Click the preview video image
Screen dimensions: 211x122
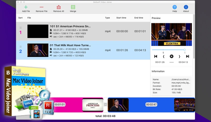171,35
